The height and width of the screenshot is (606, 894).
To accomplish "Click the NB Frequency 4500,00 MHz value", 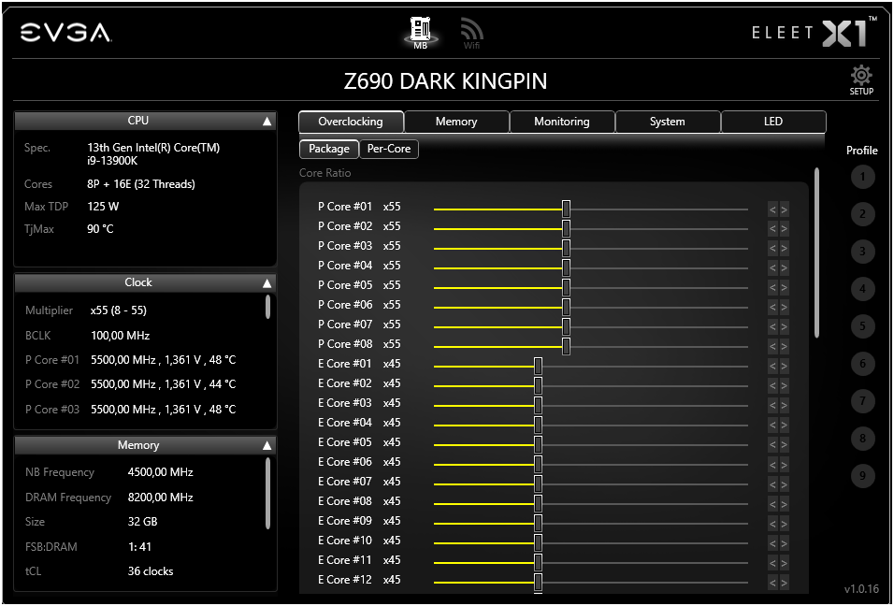I will pos(160,472).
